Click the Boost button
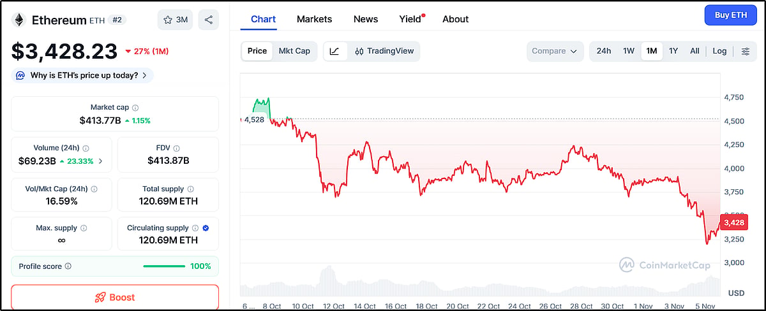766x311 pixels. [x=115, y=298]
